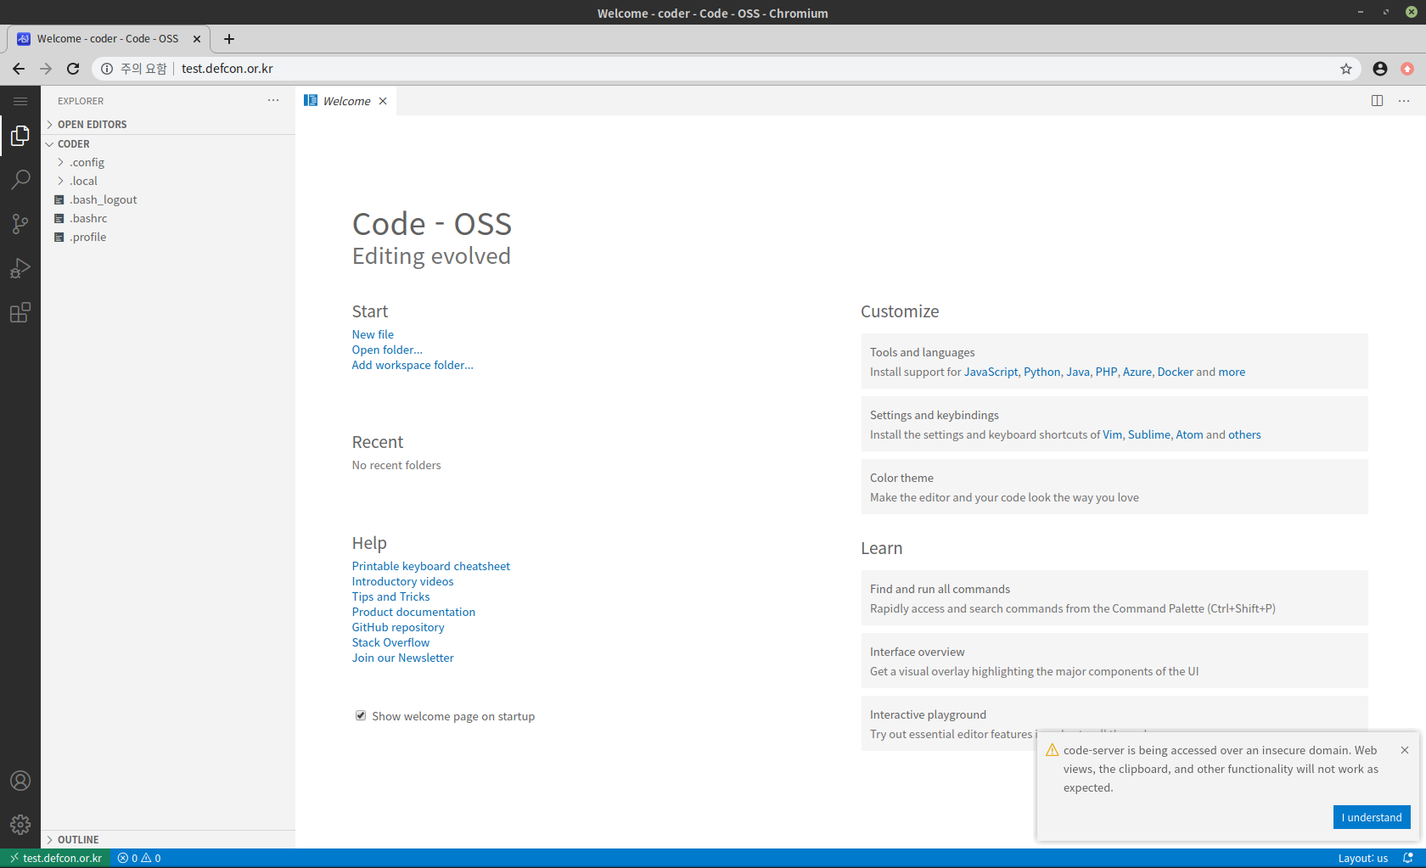The image size is (1426, 868).
Task: Reload the browser page
Action: 73,69
